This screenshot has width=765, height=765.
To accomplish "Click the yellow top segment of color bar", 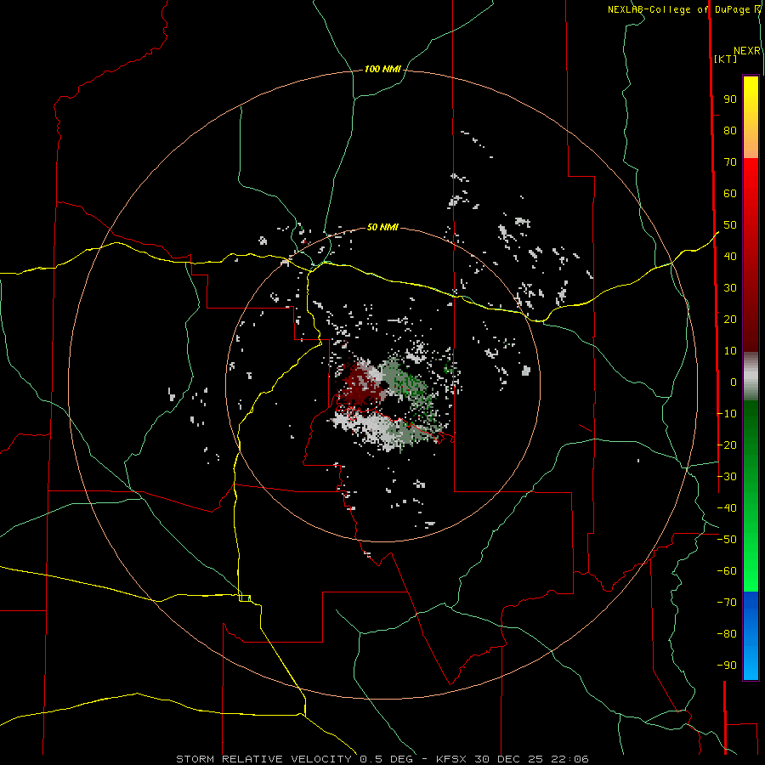I will click(x=751, y=117).
